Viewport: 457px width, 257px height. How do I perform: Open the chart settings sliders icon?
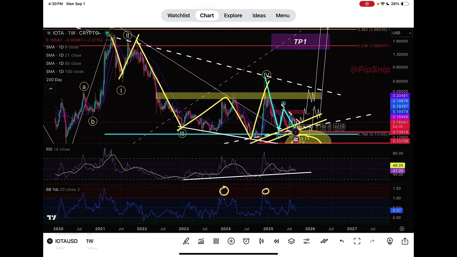pos(306,241)
